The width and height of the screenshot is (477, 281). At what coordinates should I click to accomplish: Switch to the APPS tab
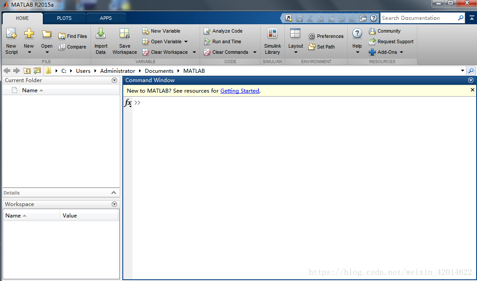[x=106, y=18]
